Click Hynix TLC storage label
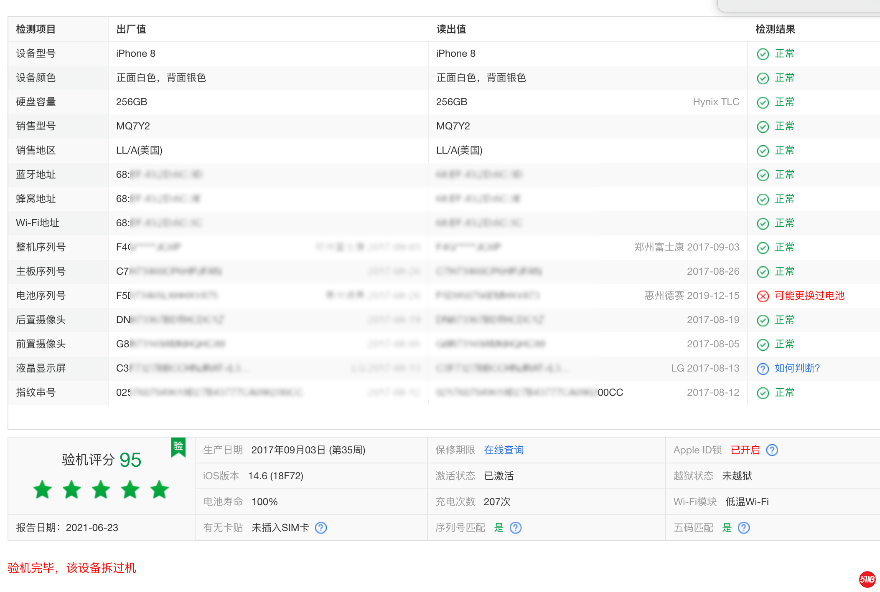 (x=716, y=102)
